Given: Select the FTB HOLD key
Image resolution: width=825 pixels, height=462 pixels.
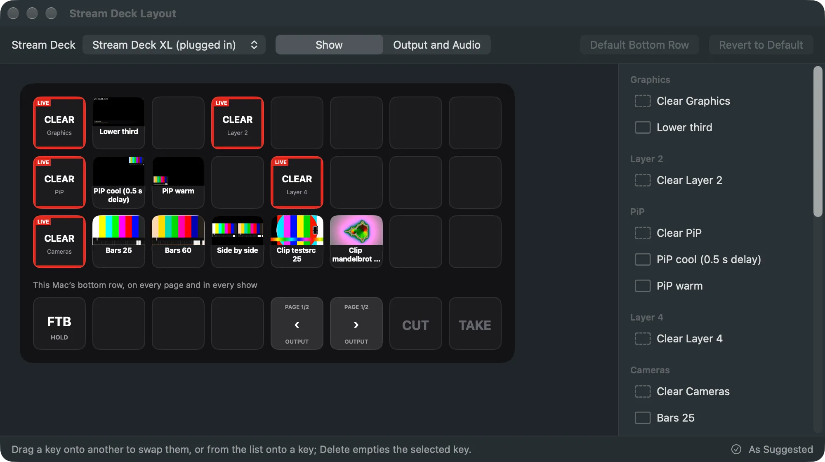Looking at the screenshot, I should 59,323.
